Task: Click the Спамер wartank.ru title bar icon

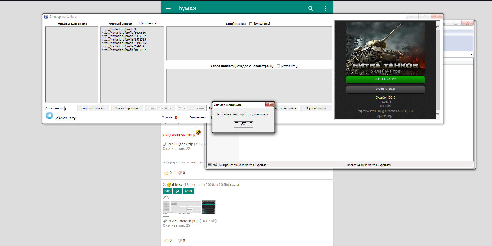Action: click(x=46, y=17)
